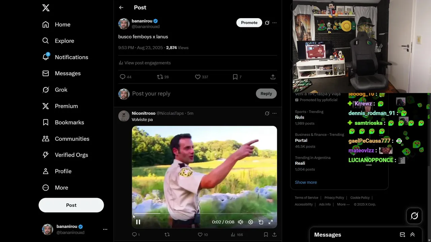
Task: Click the repost icon showing 28
Action: [160, 77]
